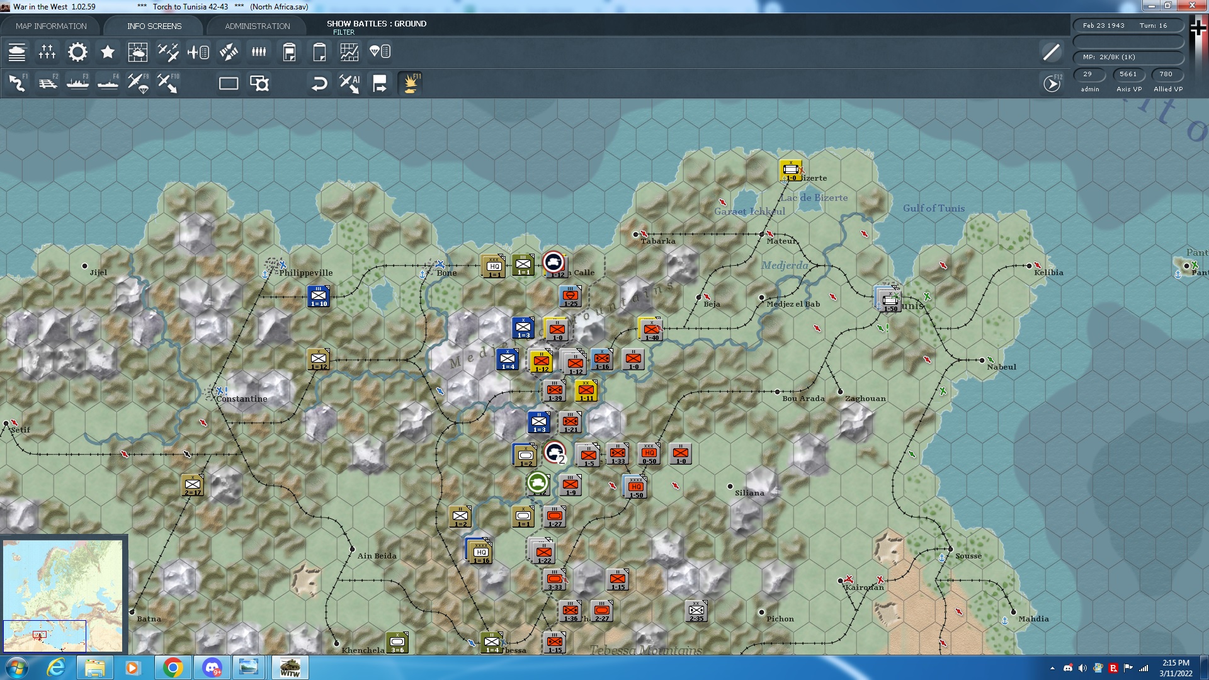Screen dimensions: 1209x680
Task: Toggle Show Battles F11 explosion button
Action: click(410, 84)
